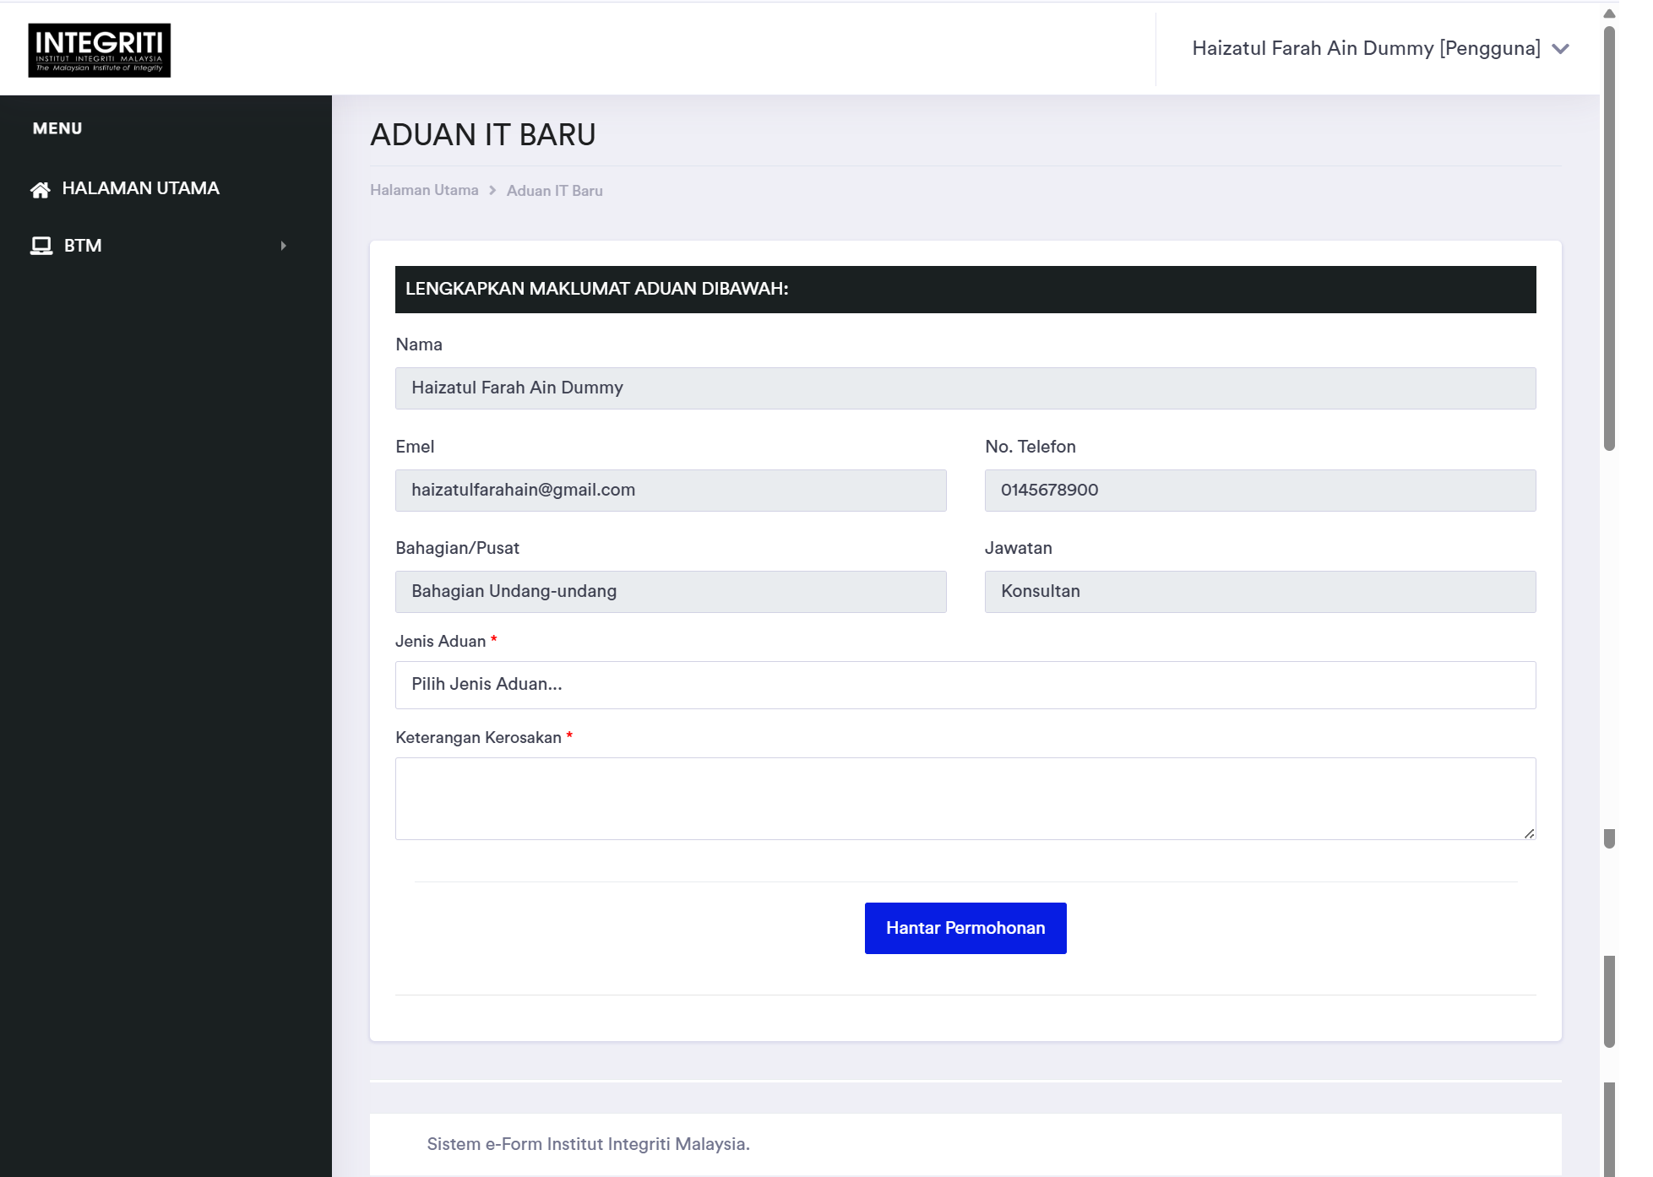
Task: Click the home icon beside Halaman Utama
Action: (x=40, y=189)
